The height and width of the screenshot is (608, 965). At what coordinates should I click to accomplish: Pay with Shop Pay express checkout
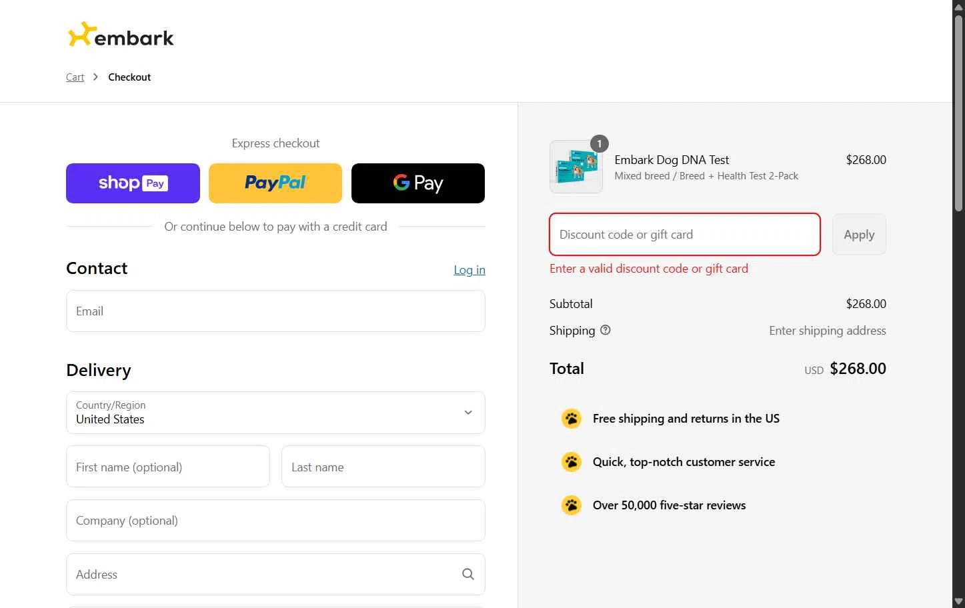[133, 183]
